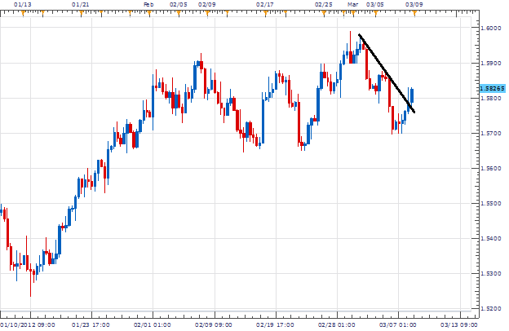Click the 1.6000 price level label
Viewport: 509px width, 331px height.
point(492,29)
